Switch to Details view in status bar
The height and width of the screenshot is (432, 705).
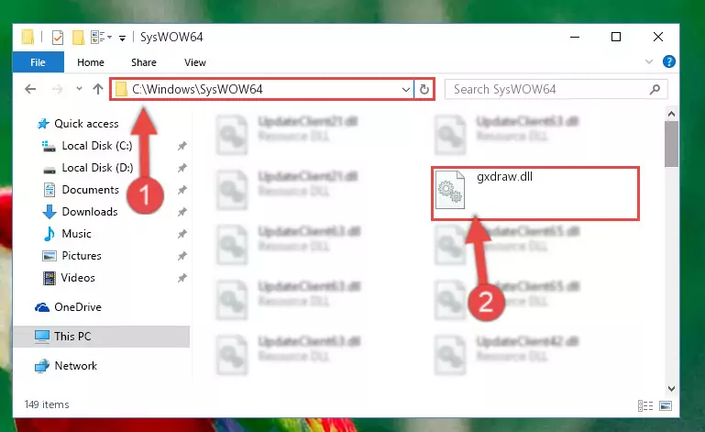(645, 406)
